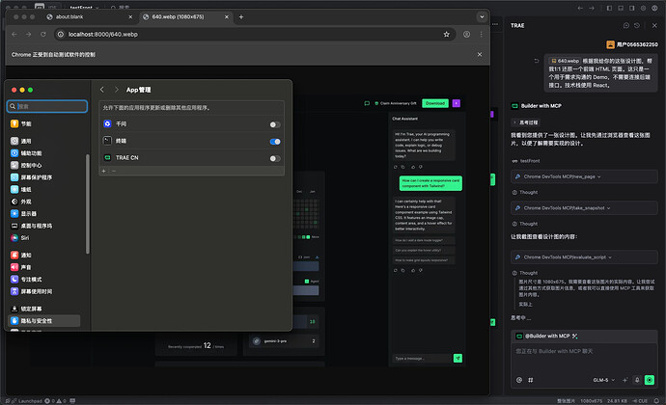
Task: Switch to the about:blank tab
Action: (77, 16)
